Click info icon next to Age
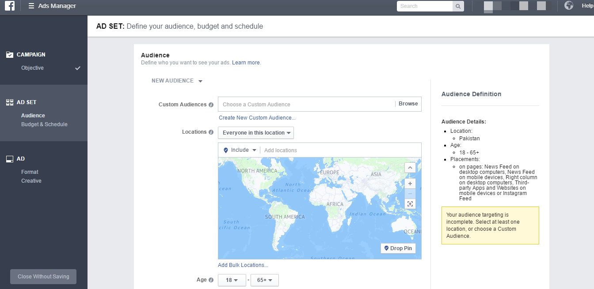 [x=211, y=280]
